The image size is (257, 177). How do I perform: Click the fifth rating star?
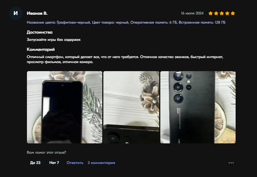pyautogui.click(x=233, y=13)
